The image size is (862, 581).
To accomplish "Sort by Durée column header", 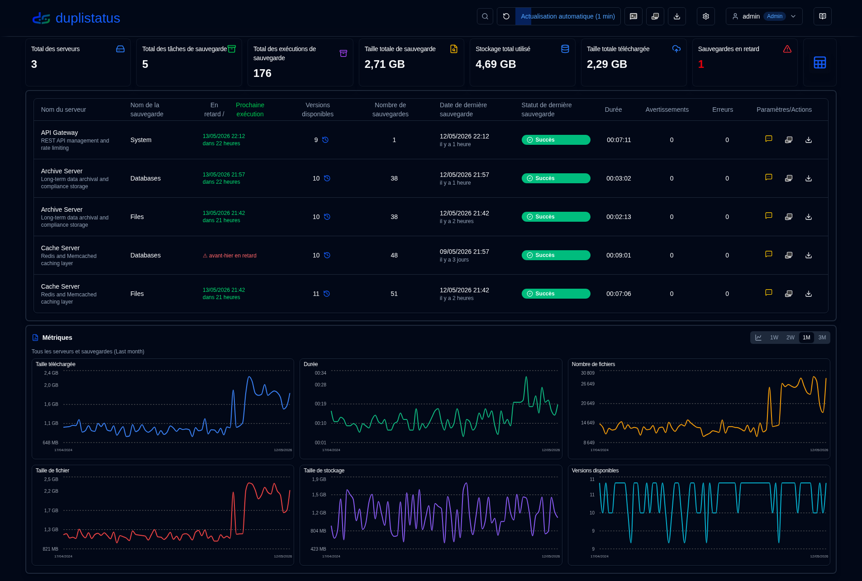I will 613,110.
